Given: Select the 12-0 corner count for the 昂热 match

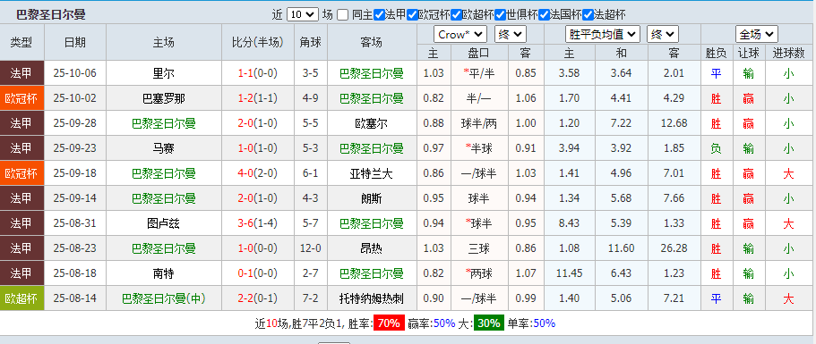Looking at the screenshot, I should click(311, 248).
